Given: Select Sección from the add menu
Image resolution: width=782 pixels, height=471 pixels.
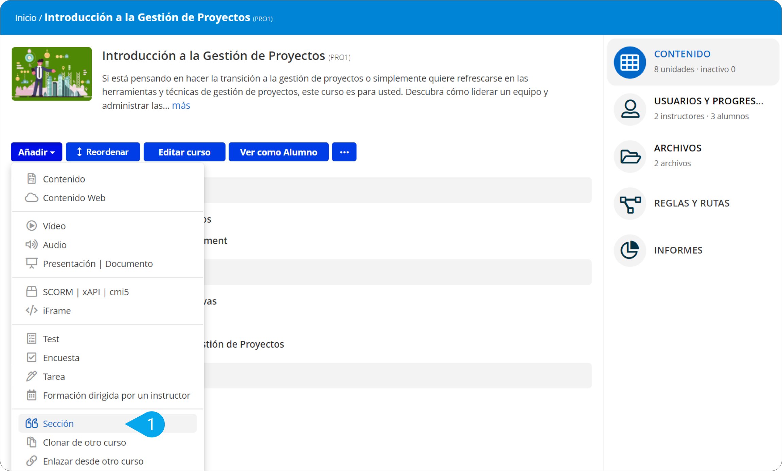Looking at the screenshot, I should point(58,423).
